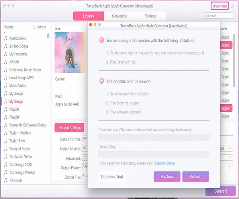
Task: Click the 25 Top Songs note icon
Action: [x=6, y=46]
